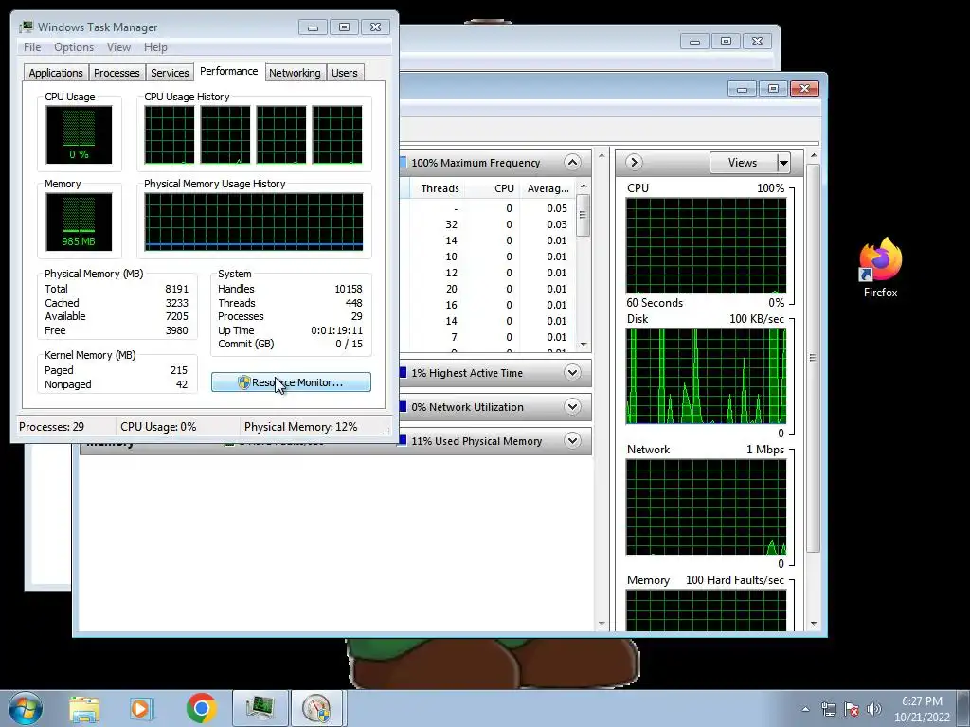Select the Performance tab
The height and width of the screenshot is (727, 970).
[229, 71]
